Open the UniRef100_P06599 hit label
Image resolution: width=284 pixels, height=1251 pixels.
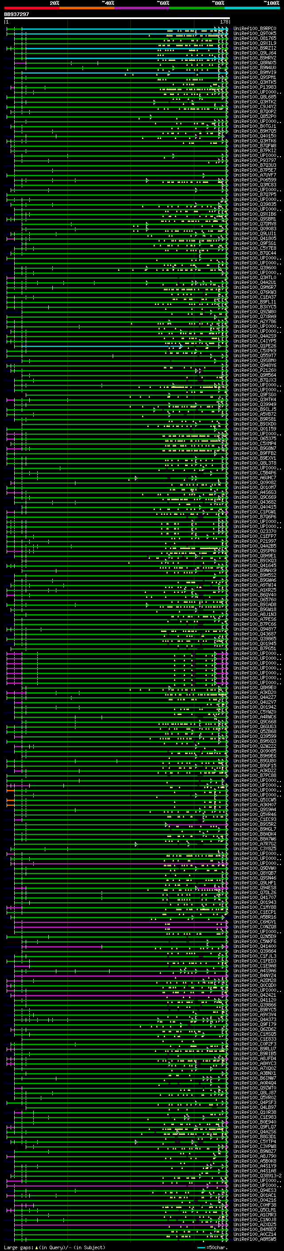tap(254, 180)
